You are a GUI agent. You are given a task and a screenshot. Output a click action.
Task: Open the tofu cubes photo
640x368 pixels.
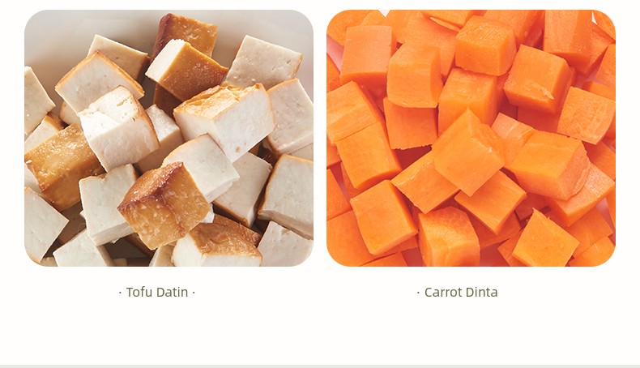point(169,138)
